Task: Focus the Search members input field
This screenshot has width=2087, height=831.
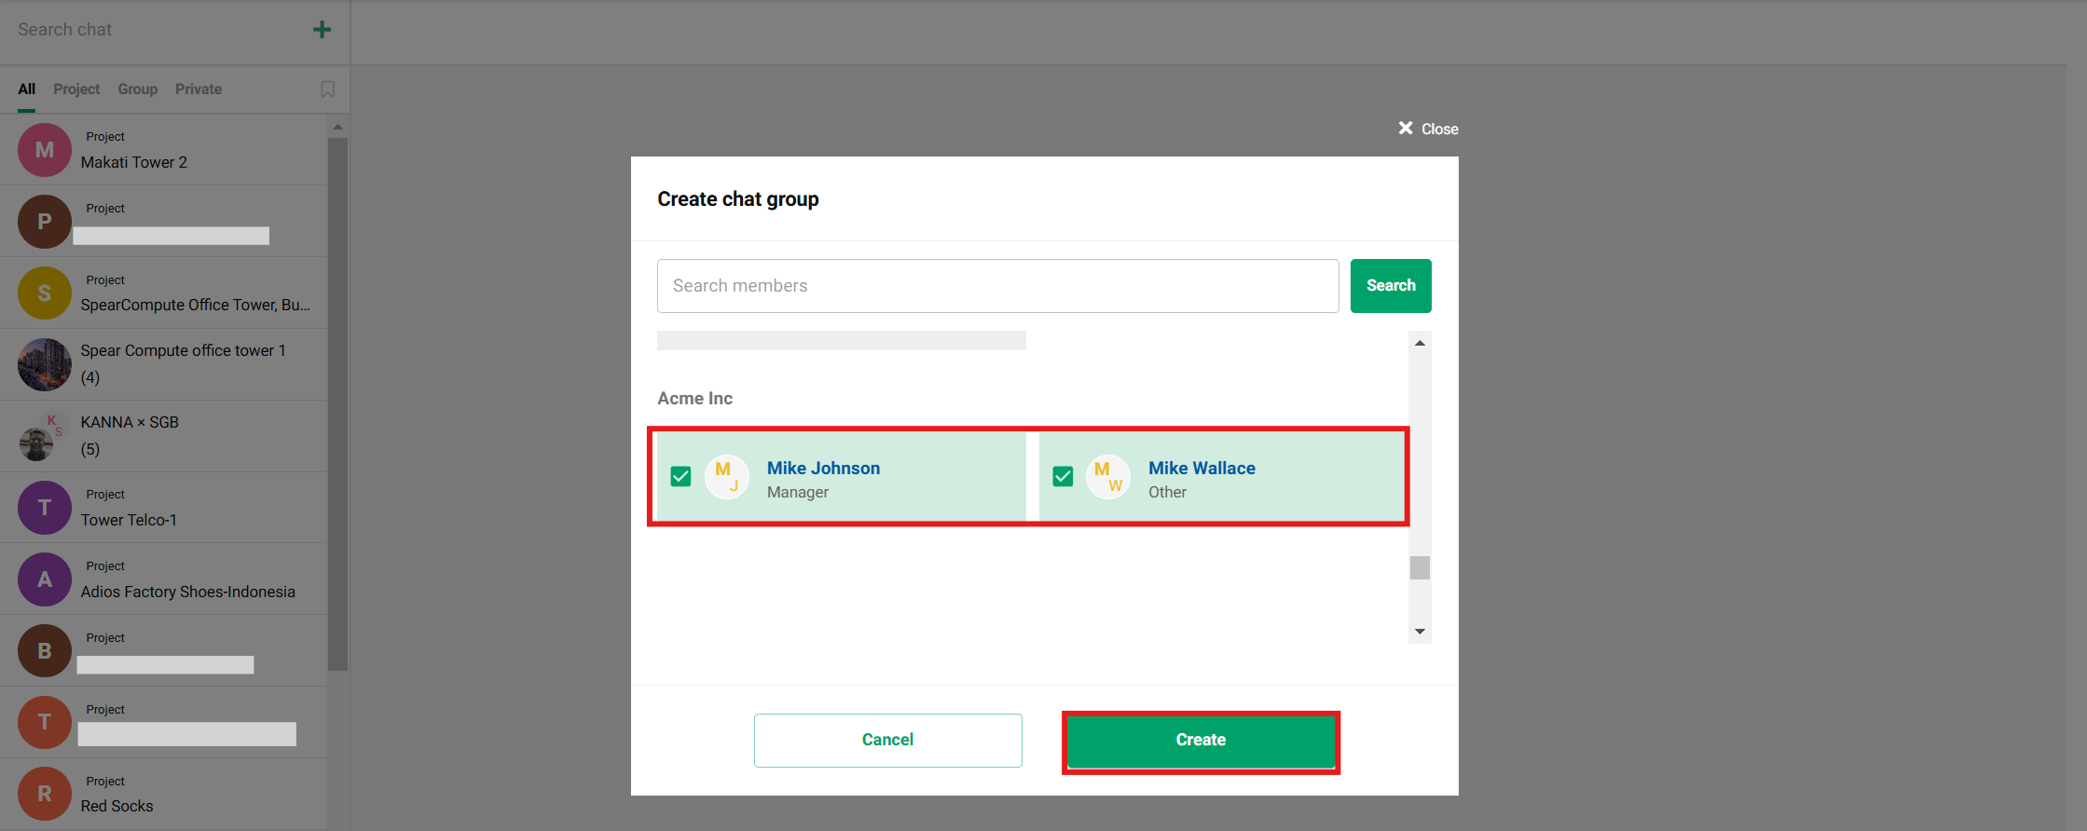Action: click(x=997, y=286)
